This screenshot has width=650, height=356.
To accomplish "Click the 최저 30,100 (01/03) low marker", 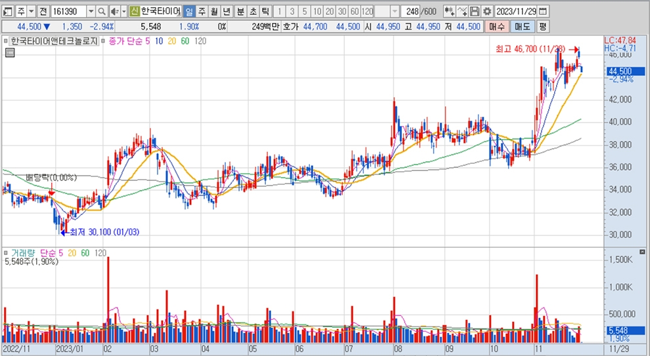I will (x=104, y=232).
